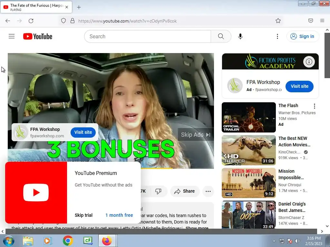Skip Ads on the video player
The image size is (330, 247).
196,135
